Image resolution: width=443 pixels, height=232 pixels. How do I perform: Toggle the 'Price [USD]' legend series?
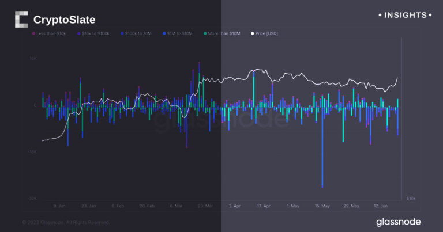click(x=264, y=33)
